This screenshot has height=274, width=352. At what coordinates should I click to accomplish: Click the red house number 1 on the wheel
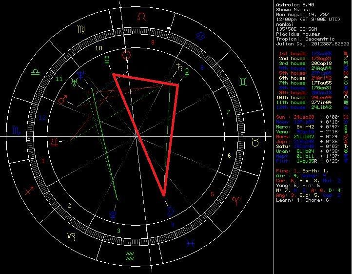43,161
